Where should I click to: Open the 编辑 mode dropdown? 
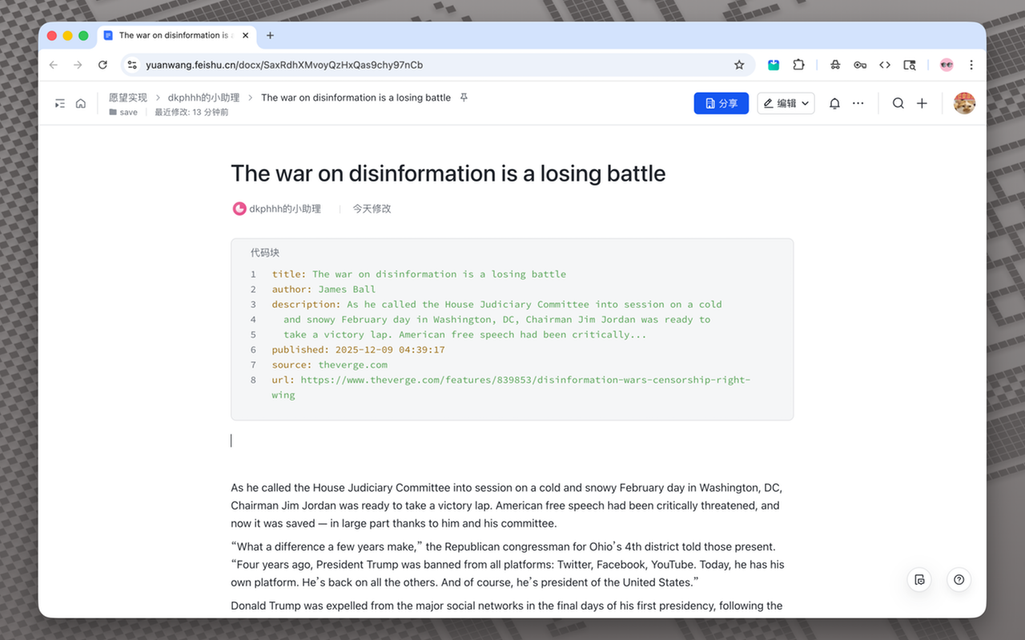pyautogui.click(x=786, y=103)
